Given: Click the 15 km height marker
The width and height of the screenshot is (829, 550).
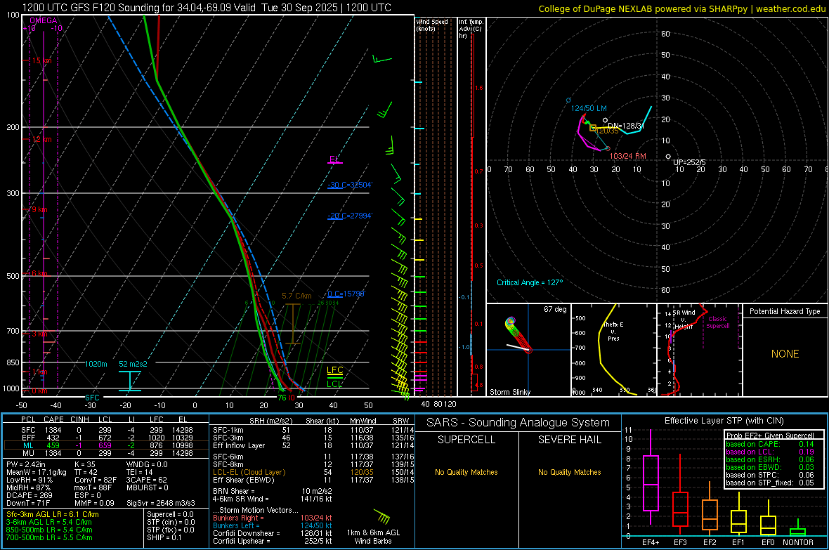Looking at the screenshot, I should (x=41, y=61).
